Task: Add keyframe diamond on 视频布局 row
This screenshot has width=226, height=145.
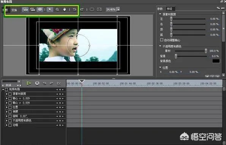Action: [x=60, y=90]
